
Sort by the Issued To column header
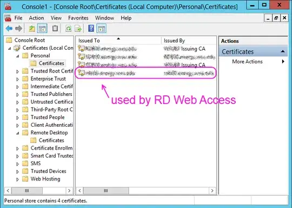[118, 41]
